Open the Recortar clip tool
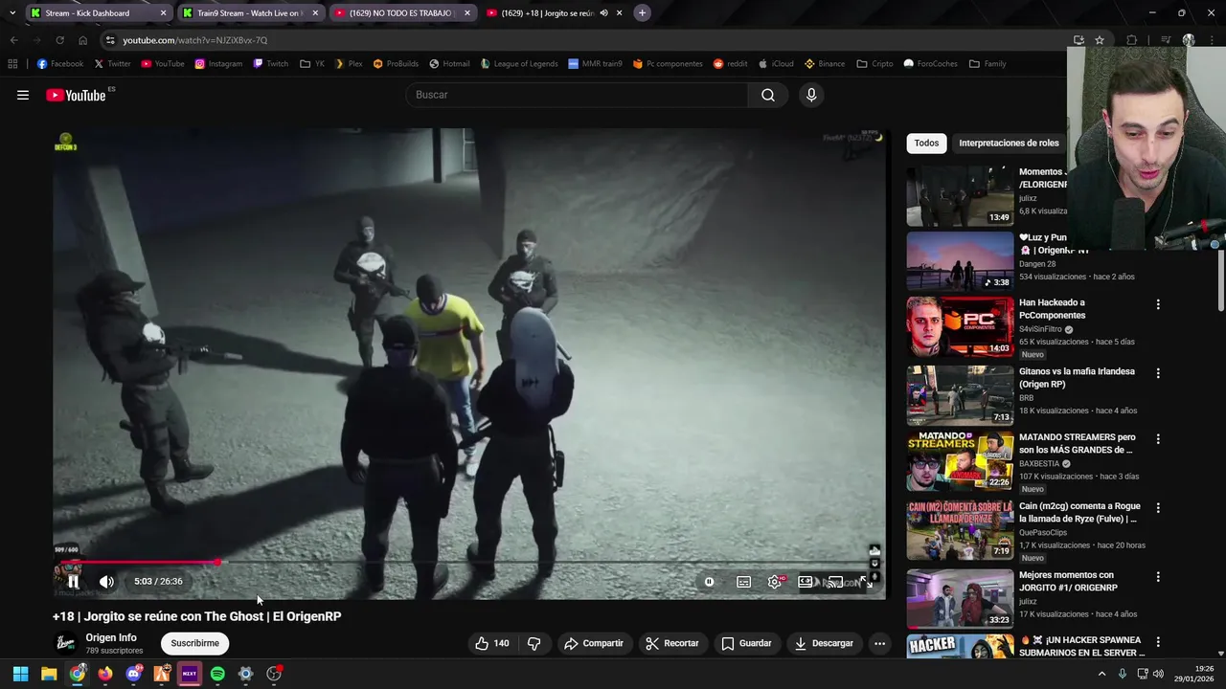 click(672, 643)
